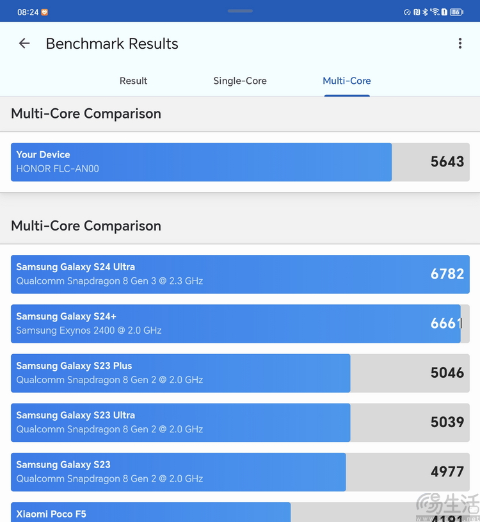Tap the Wi-Fi signal icon
480x522 pixels.
(x=435, y=12)
